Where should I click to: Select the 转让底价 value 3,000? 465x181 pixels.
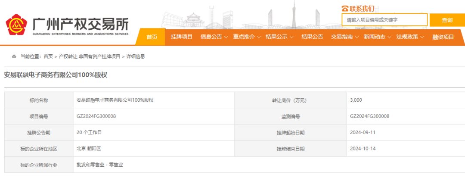coord(356,100)
